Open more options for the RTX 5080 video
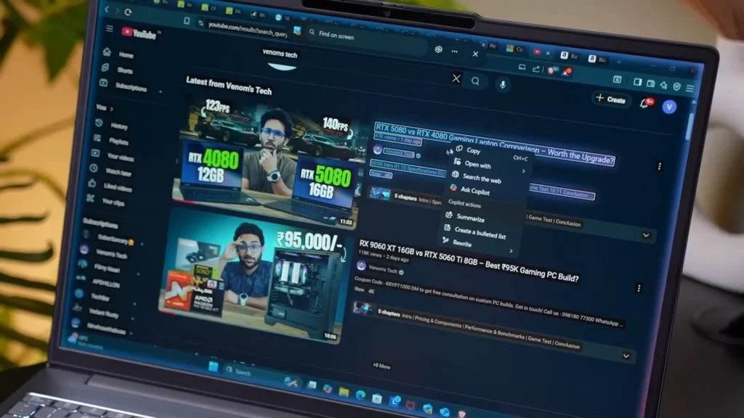Viewport: 744px width, 418px height. (659, 166)
